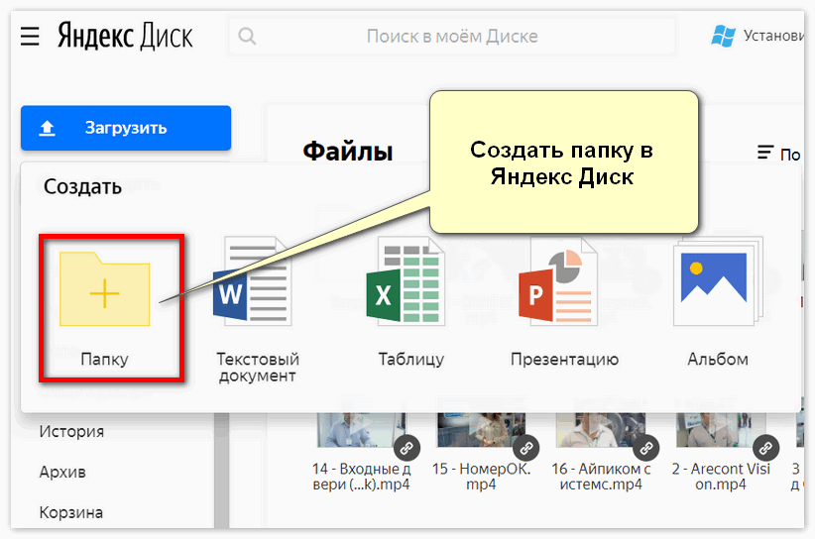Open Корзина in the sidebar
The height and width of the screenshot is (539, 815).
click(x=71, y=513)
